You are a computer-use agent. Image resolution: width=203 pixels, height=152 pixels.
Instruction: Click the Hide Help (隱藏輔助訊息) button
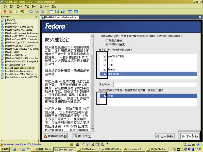pyautogui.click(x=55, y=136)
